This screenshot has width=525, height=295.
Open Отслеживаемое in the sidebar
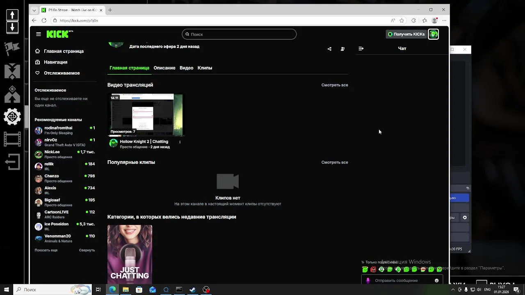coord(57,73)
